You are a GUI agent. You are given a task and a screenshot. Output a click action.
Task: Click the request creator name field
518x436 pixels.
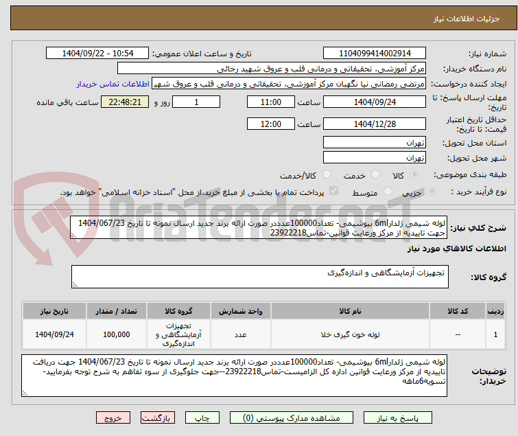(x=289, y=84)
